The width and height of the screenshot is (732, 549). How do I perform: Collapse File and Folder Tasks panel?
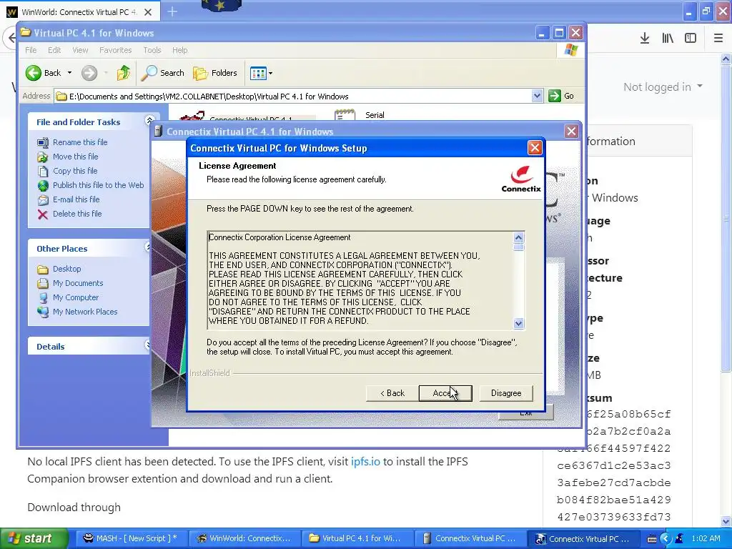pos(149,121)
